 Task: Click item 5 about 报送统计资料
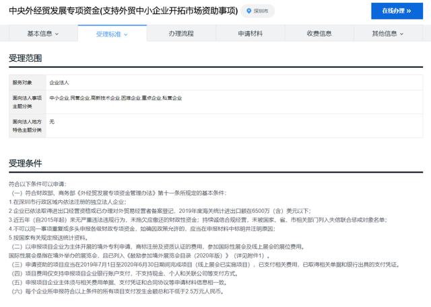[48, 238]
